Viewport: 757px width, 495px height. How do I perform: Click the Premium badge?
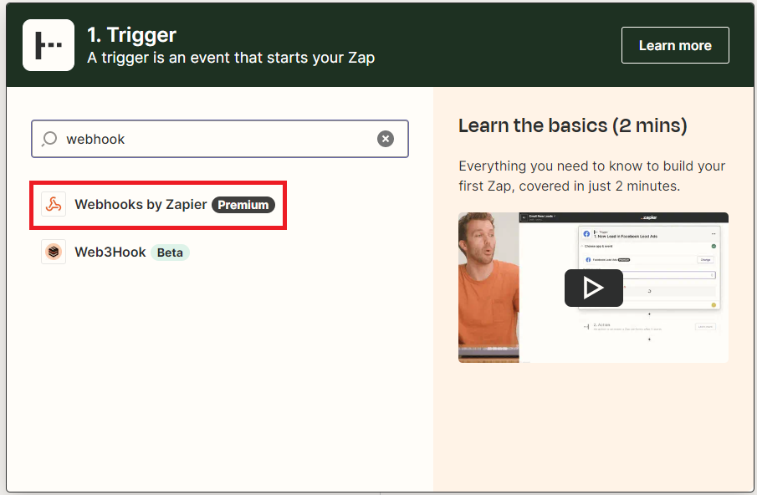pos(243,205)
